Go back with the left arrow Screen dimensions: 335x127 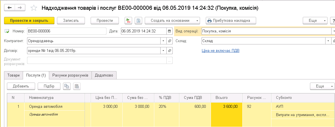pyautogui.click(x=9, y=8)
